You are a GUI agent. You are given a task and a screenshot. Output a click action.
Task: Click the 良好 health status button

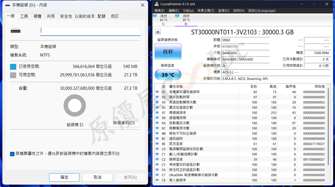(168, 52)
